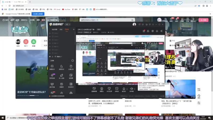The image size is (213, 120).
Task: Open 直播 in bilibili navigation
Action: [18, 20]
